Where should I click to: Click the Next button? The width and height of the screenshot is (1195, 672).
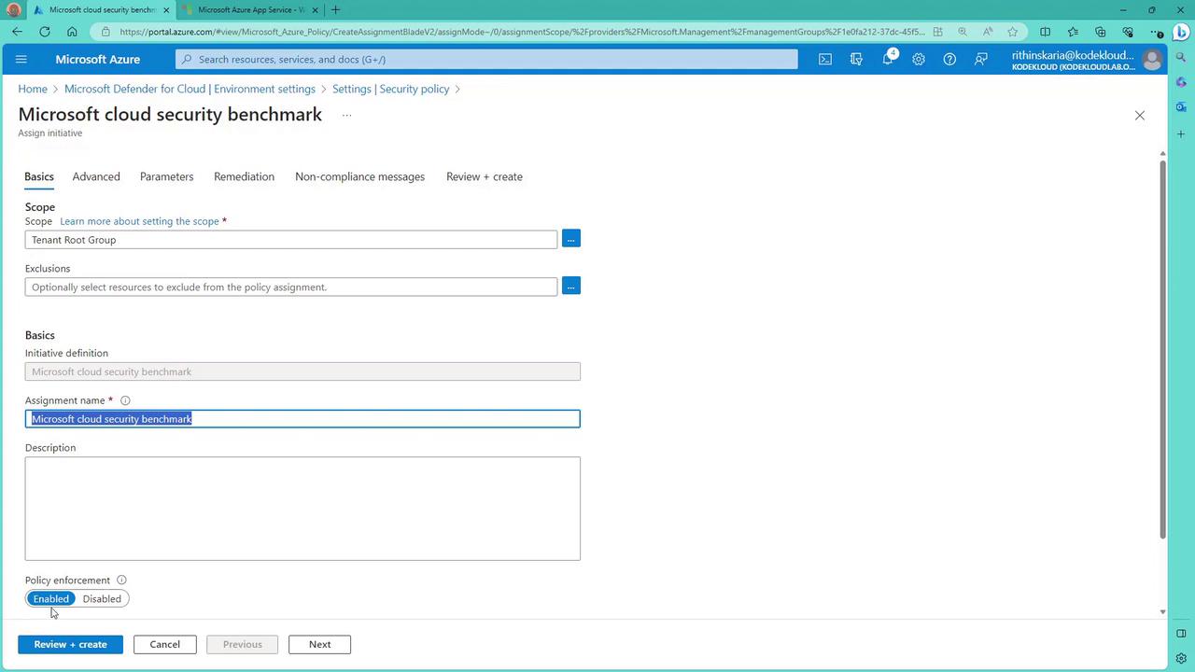pos(319,644)
